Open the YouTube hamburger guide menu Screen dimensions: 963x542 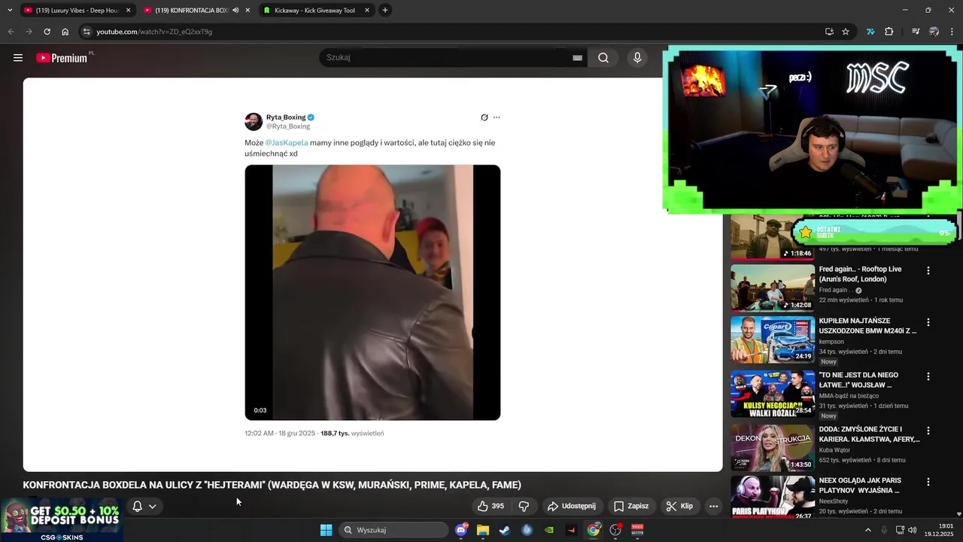pos(18,58)
